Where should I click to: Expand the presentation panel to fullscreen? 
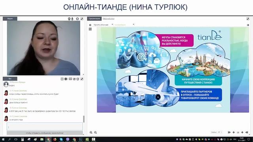click(248, 19)
